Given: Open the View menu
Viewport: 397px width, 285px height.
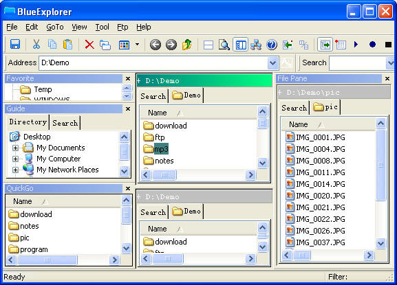Looking at the screenshot, I should click(x=79, y=27).
